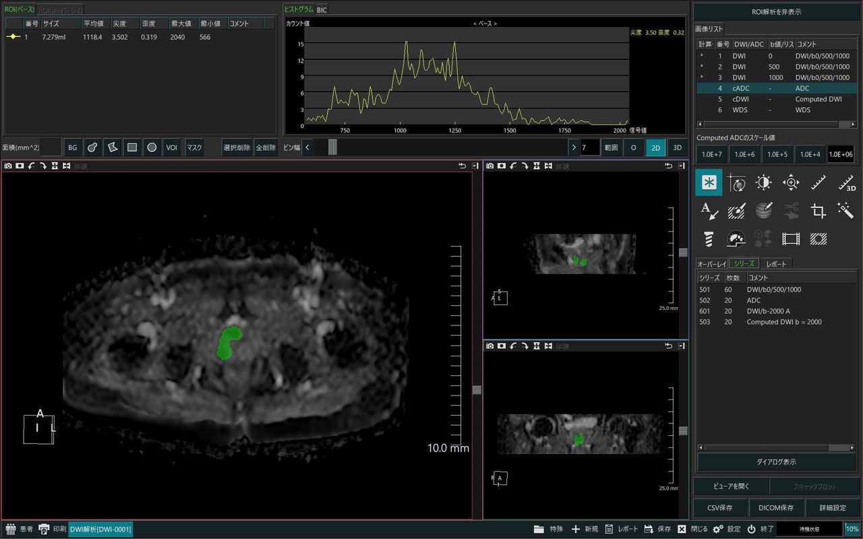Screen dimensions: 863x539
Task: Click the left arrow of bin width
Action: pos(307,147)
